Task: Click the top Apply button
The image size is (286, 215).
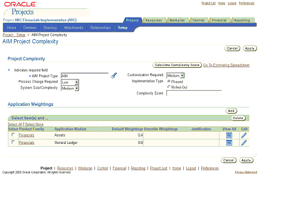Action: coord(250,48)
